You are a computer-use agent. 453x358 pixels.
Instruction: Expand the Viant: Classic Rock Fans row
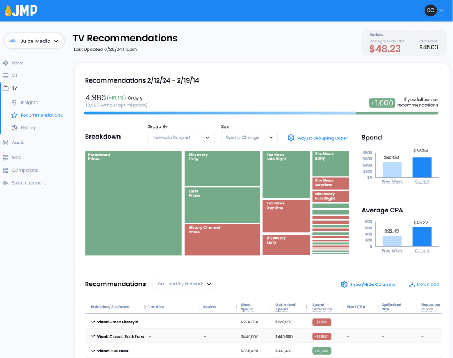93,336
